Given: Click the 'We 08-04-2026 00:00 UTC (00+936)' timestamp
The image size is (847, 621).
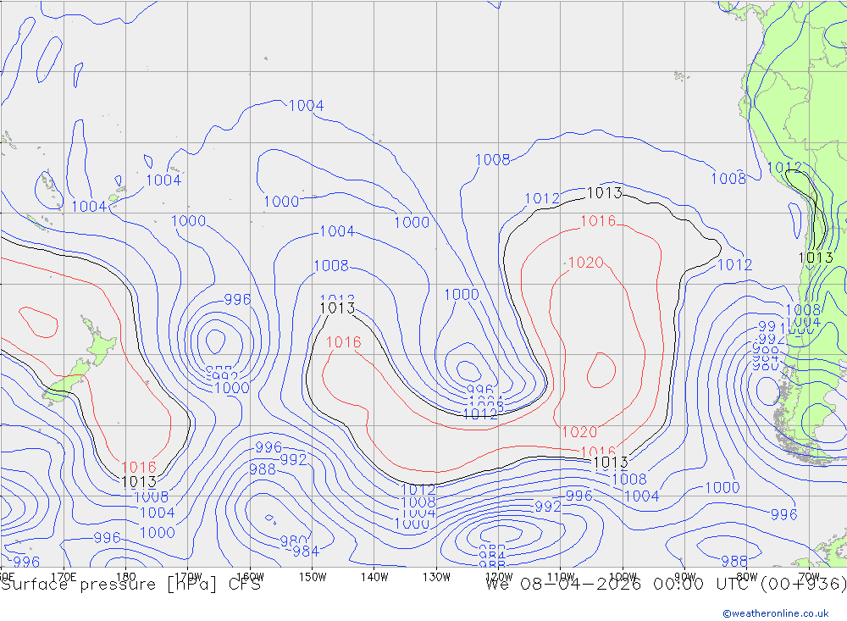Looking at the screenshot, I should (666, 585).
